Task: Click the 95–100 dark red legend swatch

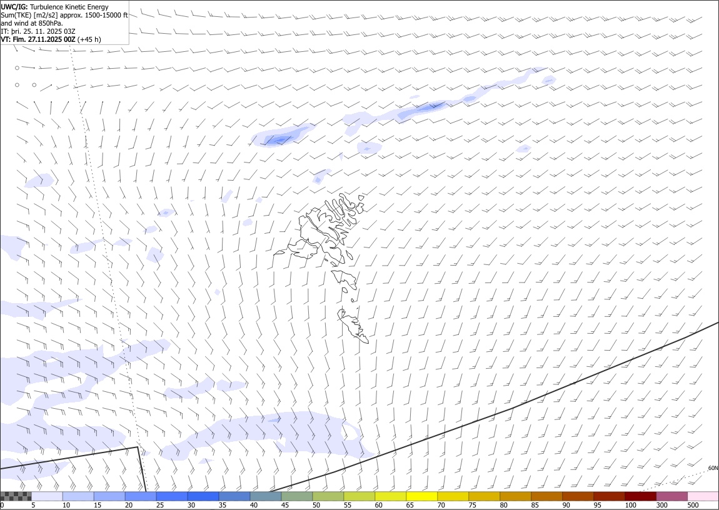Action: (x=609, y=496)
